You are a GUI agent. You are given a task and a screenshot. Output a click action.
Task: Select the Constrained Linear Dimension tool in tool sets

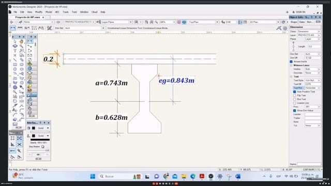point(30,41)
